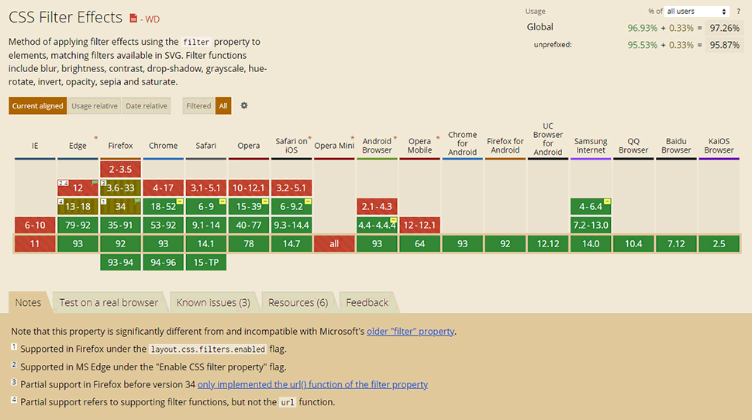The height and width of the screenshot is (420, 752).
Task: Switch to Date relative view
Action: coord(147,106)
